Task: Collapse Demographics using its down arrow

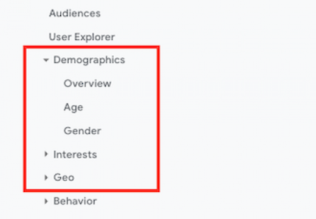Action: click(46, 60)
